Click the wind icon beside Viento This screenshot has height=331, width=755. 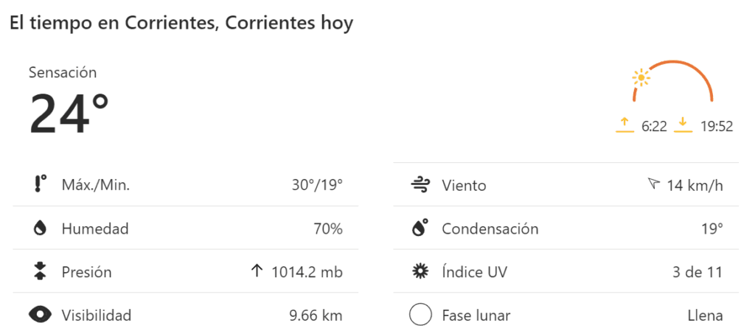(x=420, y=185)
